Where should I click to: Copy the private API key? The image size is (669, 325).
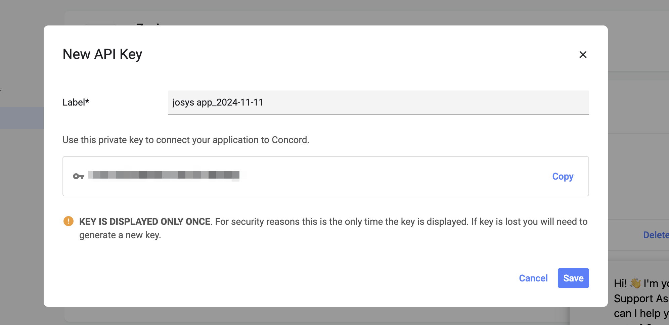[563, 176]
